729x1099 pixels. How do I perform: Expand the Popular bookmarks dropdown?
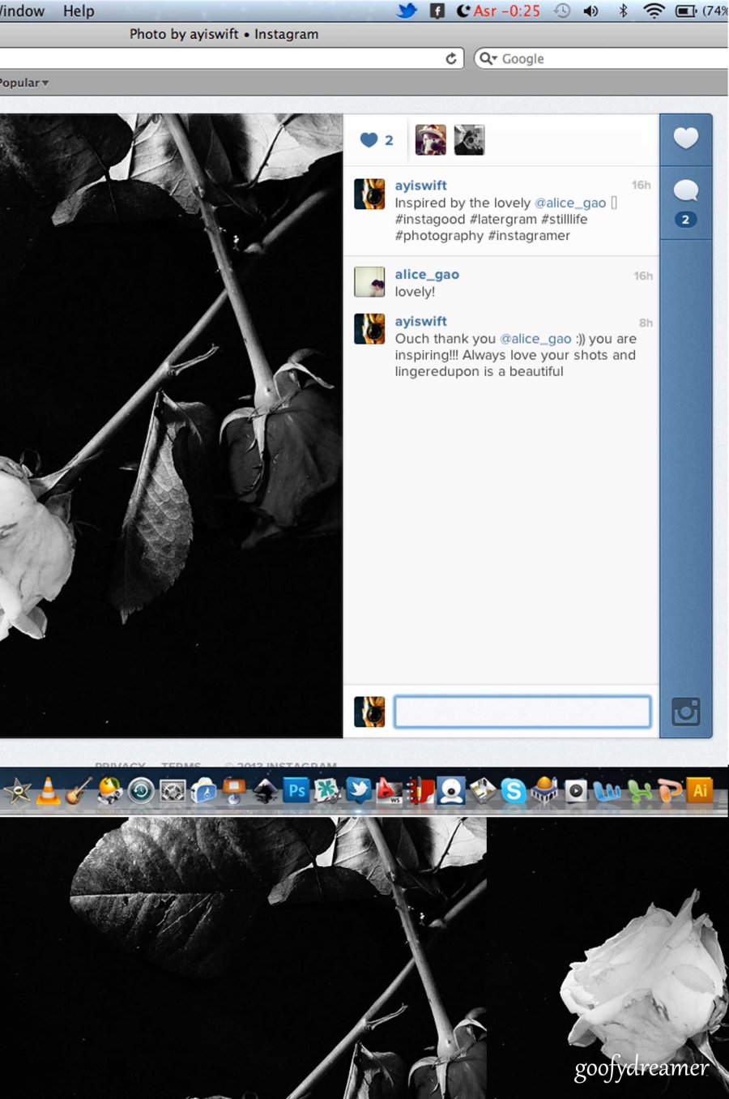click(x=24, y=83)
